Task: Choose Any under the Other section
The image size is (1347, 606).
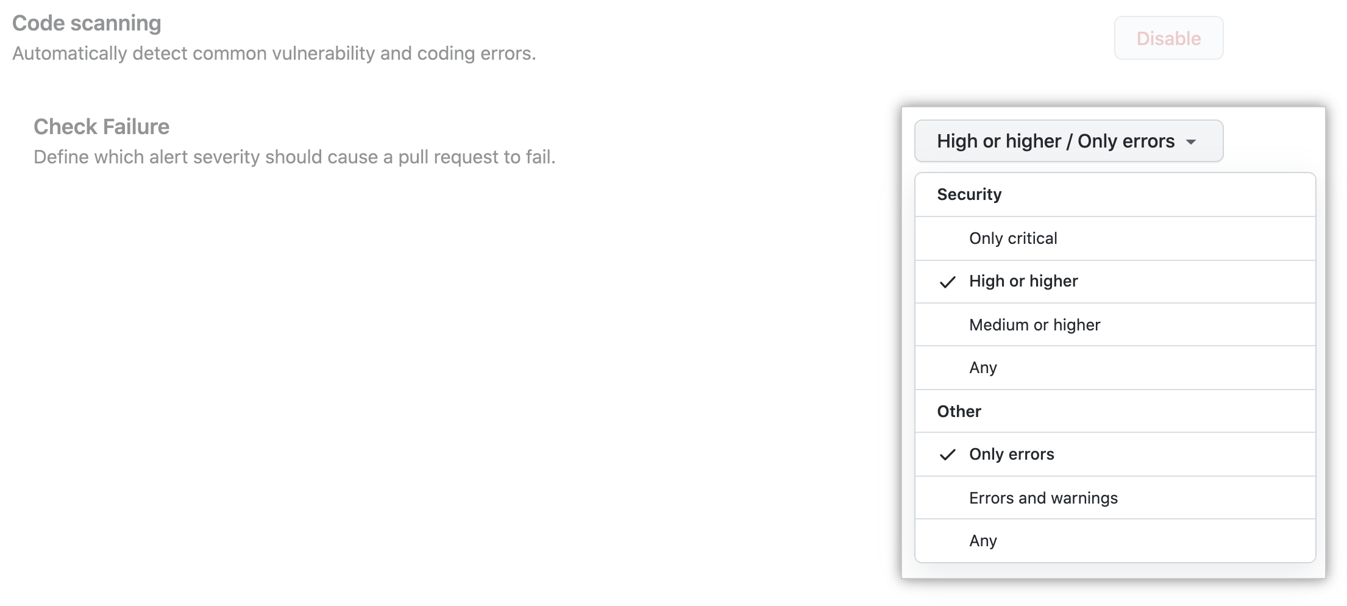Action: pos(983,540)
